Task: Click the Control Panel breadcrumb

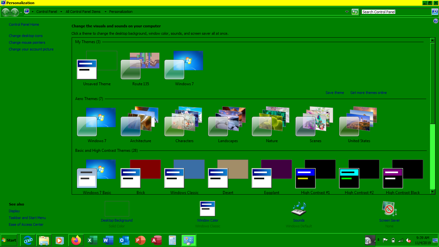Action: (47, 12)
